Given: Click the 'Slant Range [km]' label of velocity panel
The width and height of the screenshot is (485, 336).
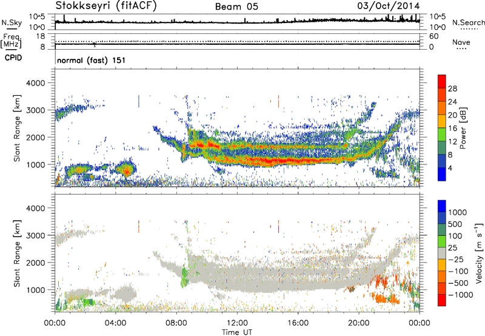Looking at the screenshot, I should click(17, 253).
